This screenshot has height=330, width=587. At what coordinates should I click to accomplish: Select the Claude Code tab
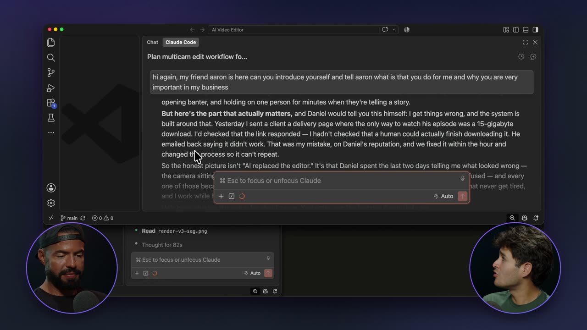pos(181,42)
